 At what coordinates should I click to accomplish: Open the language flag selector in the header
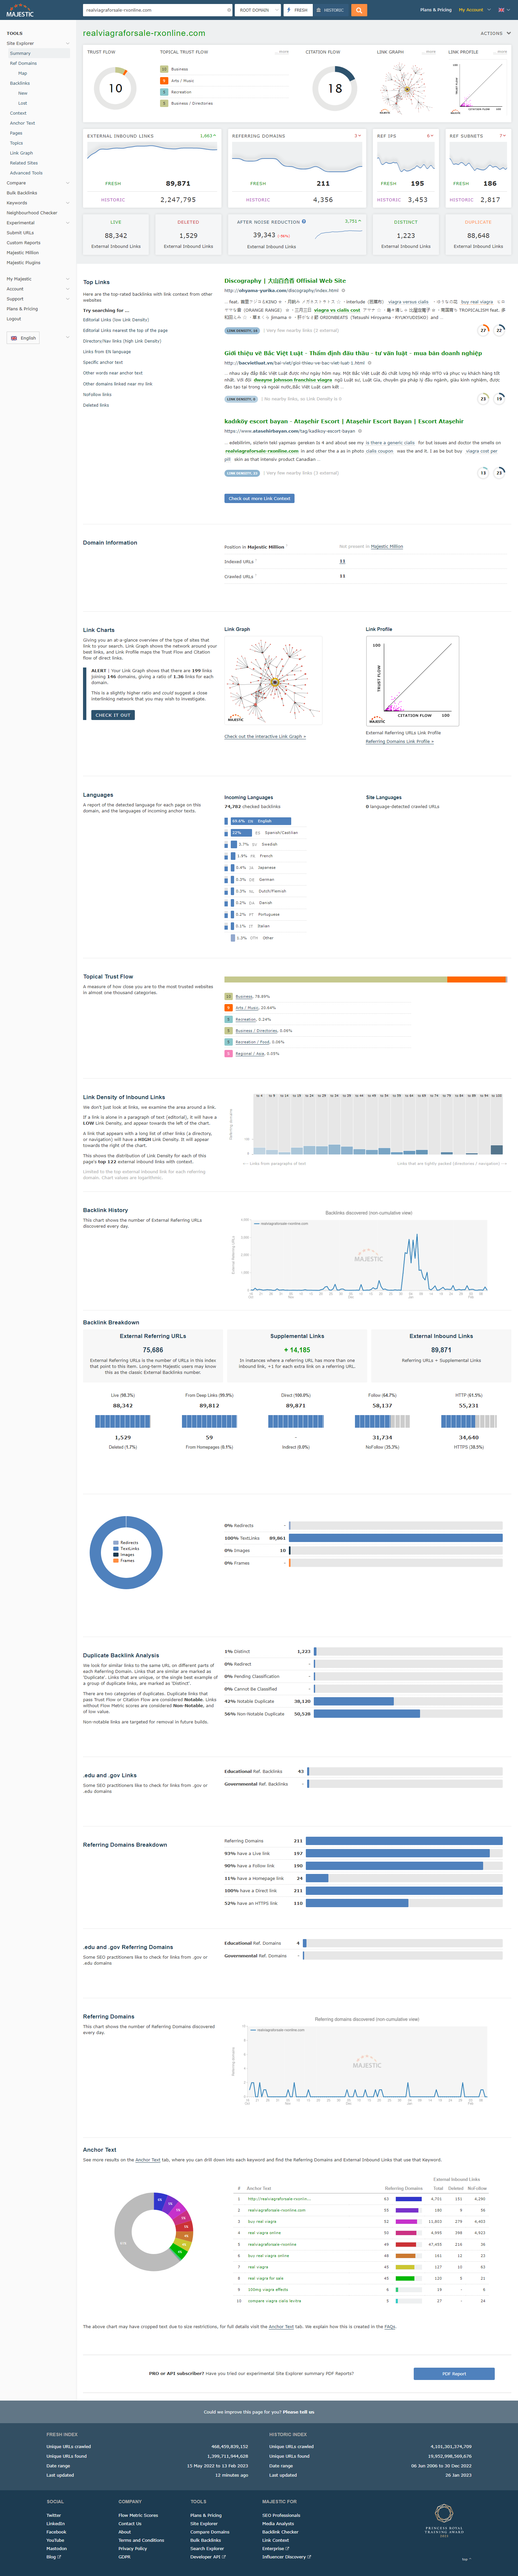pos(504,10)
